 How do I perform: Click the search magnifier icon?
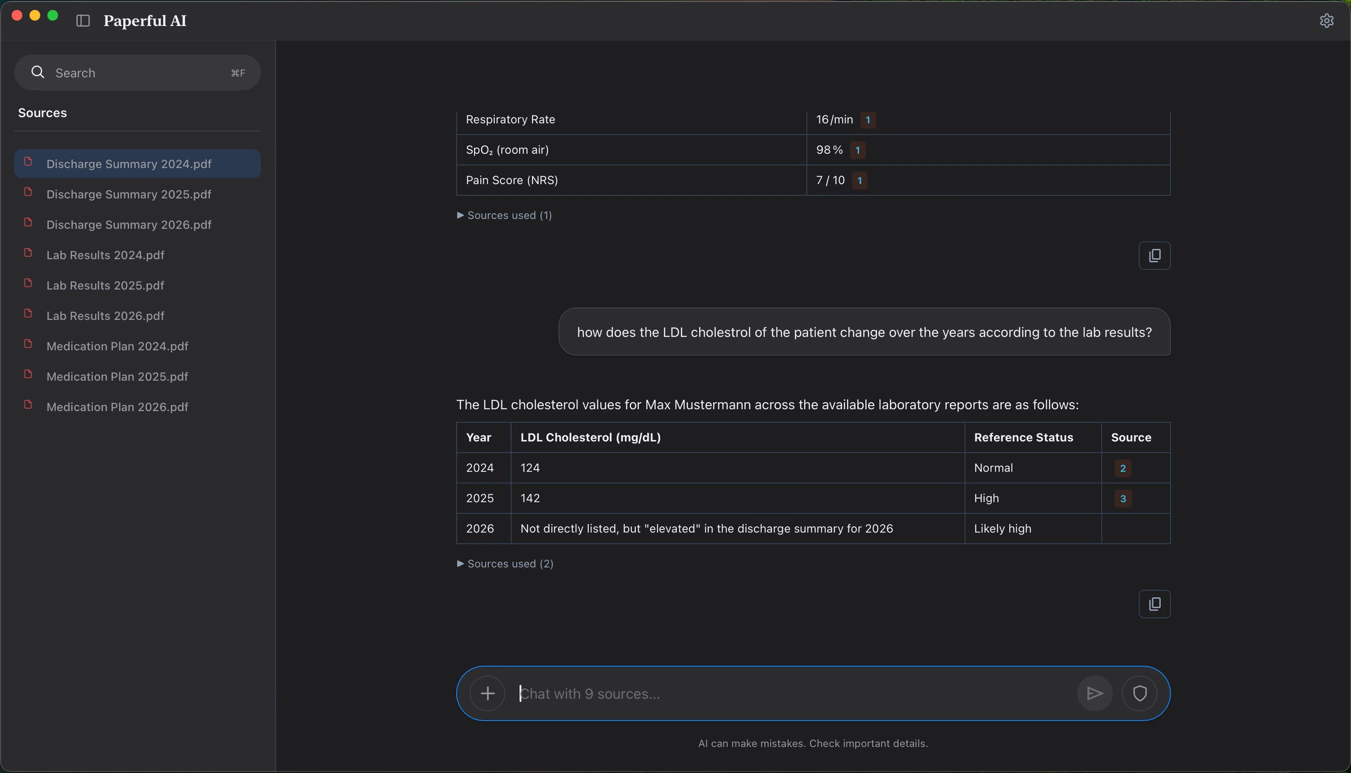38,72
